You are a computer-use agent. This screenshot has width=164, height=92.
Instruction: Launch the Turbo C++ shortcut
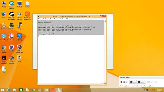coord(12,26)
